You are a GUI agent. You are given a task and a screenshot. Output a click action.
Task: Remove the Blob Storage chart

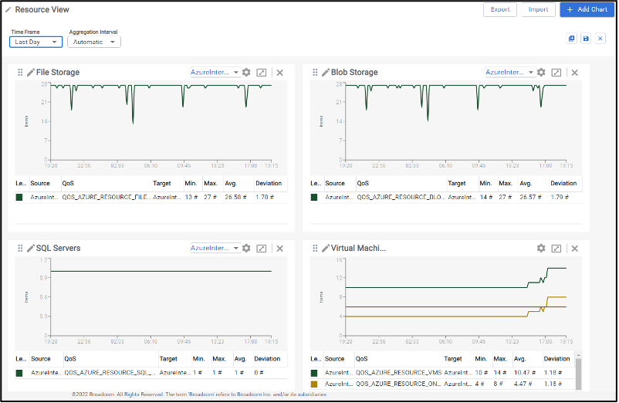pyautogui.click(x=574, y=73)
